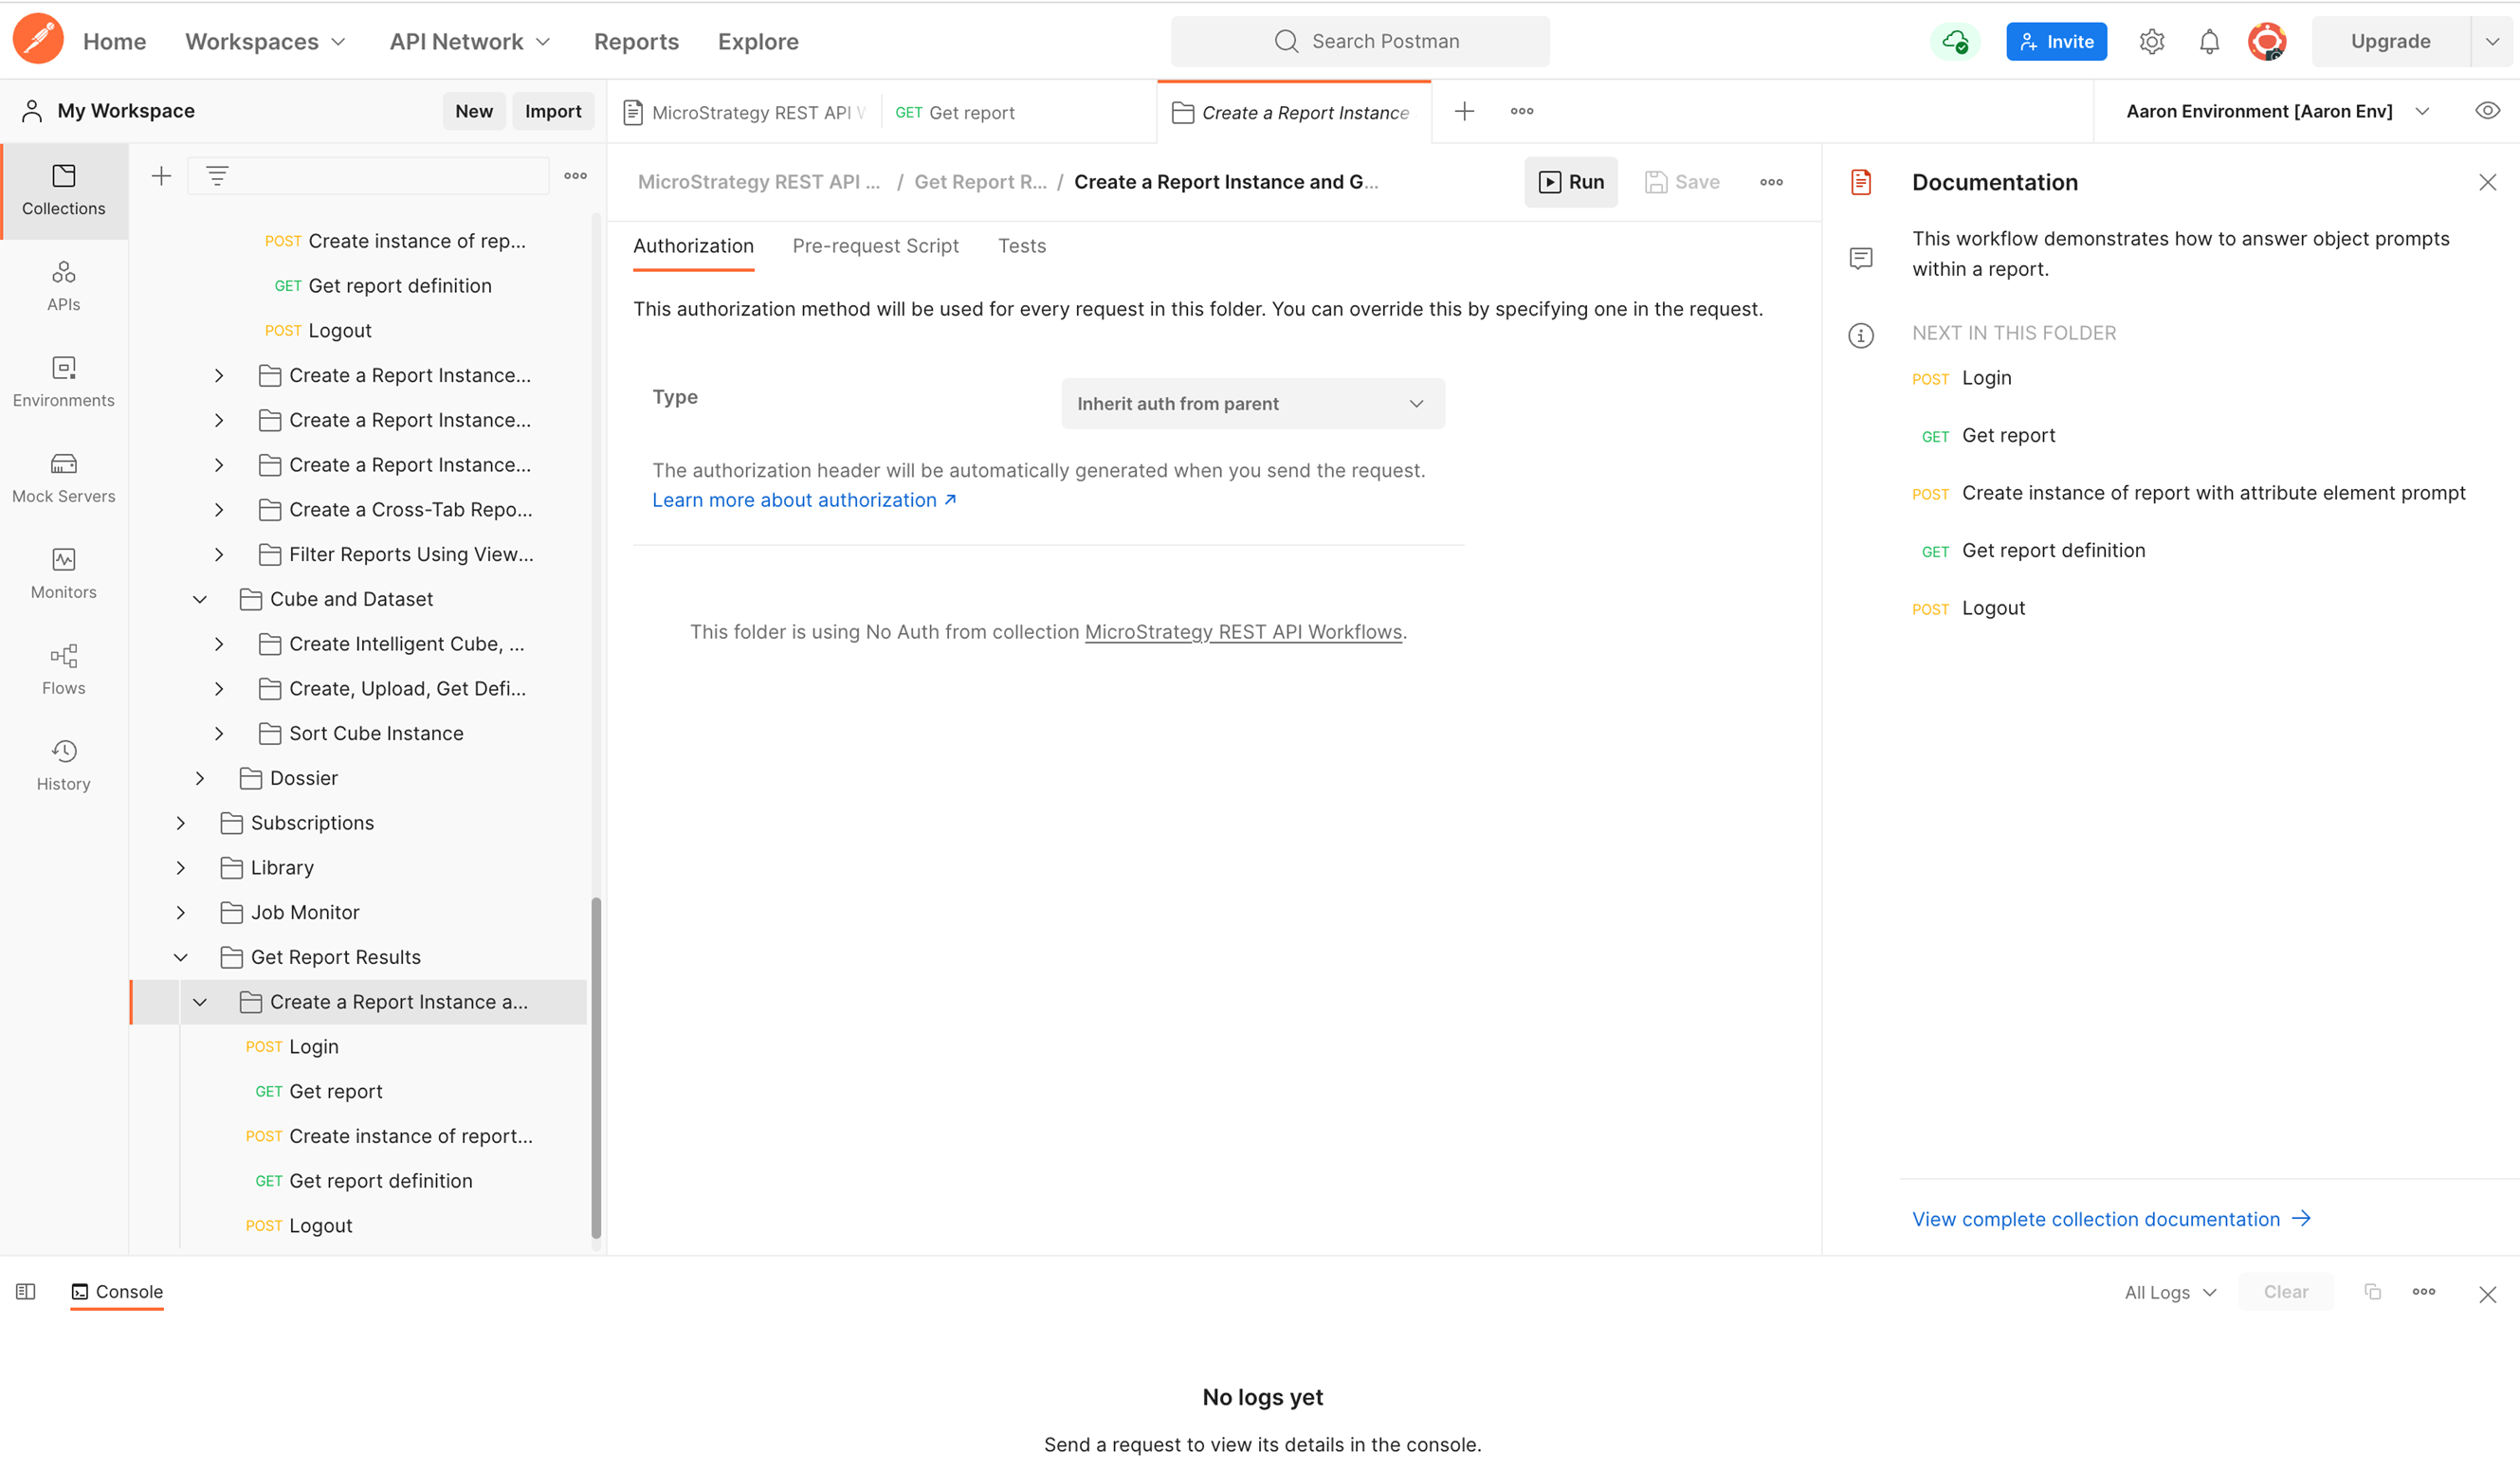Switch to the Tests tab
The height and width of the screenshot is (1469, 2520).
pyautogui.click(x=1021, y=245)
